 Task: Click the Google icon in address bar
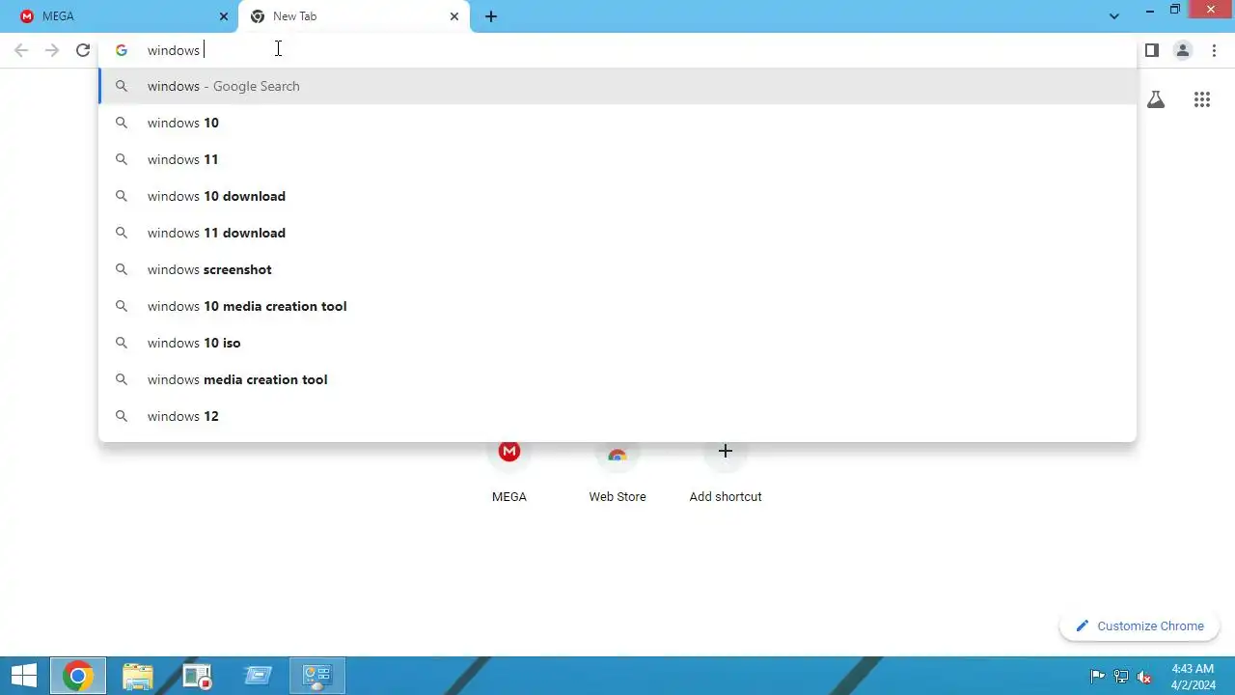tap(122, 50)
